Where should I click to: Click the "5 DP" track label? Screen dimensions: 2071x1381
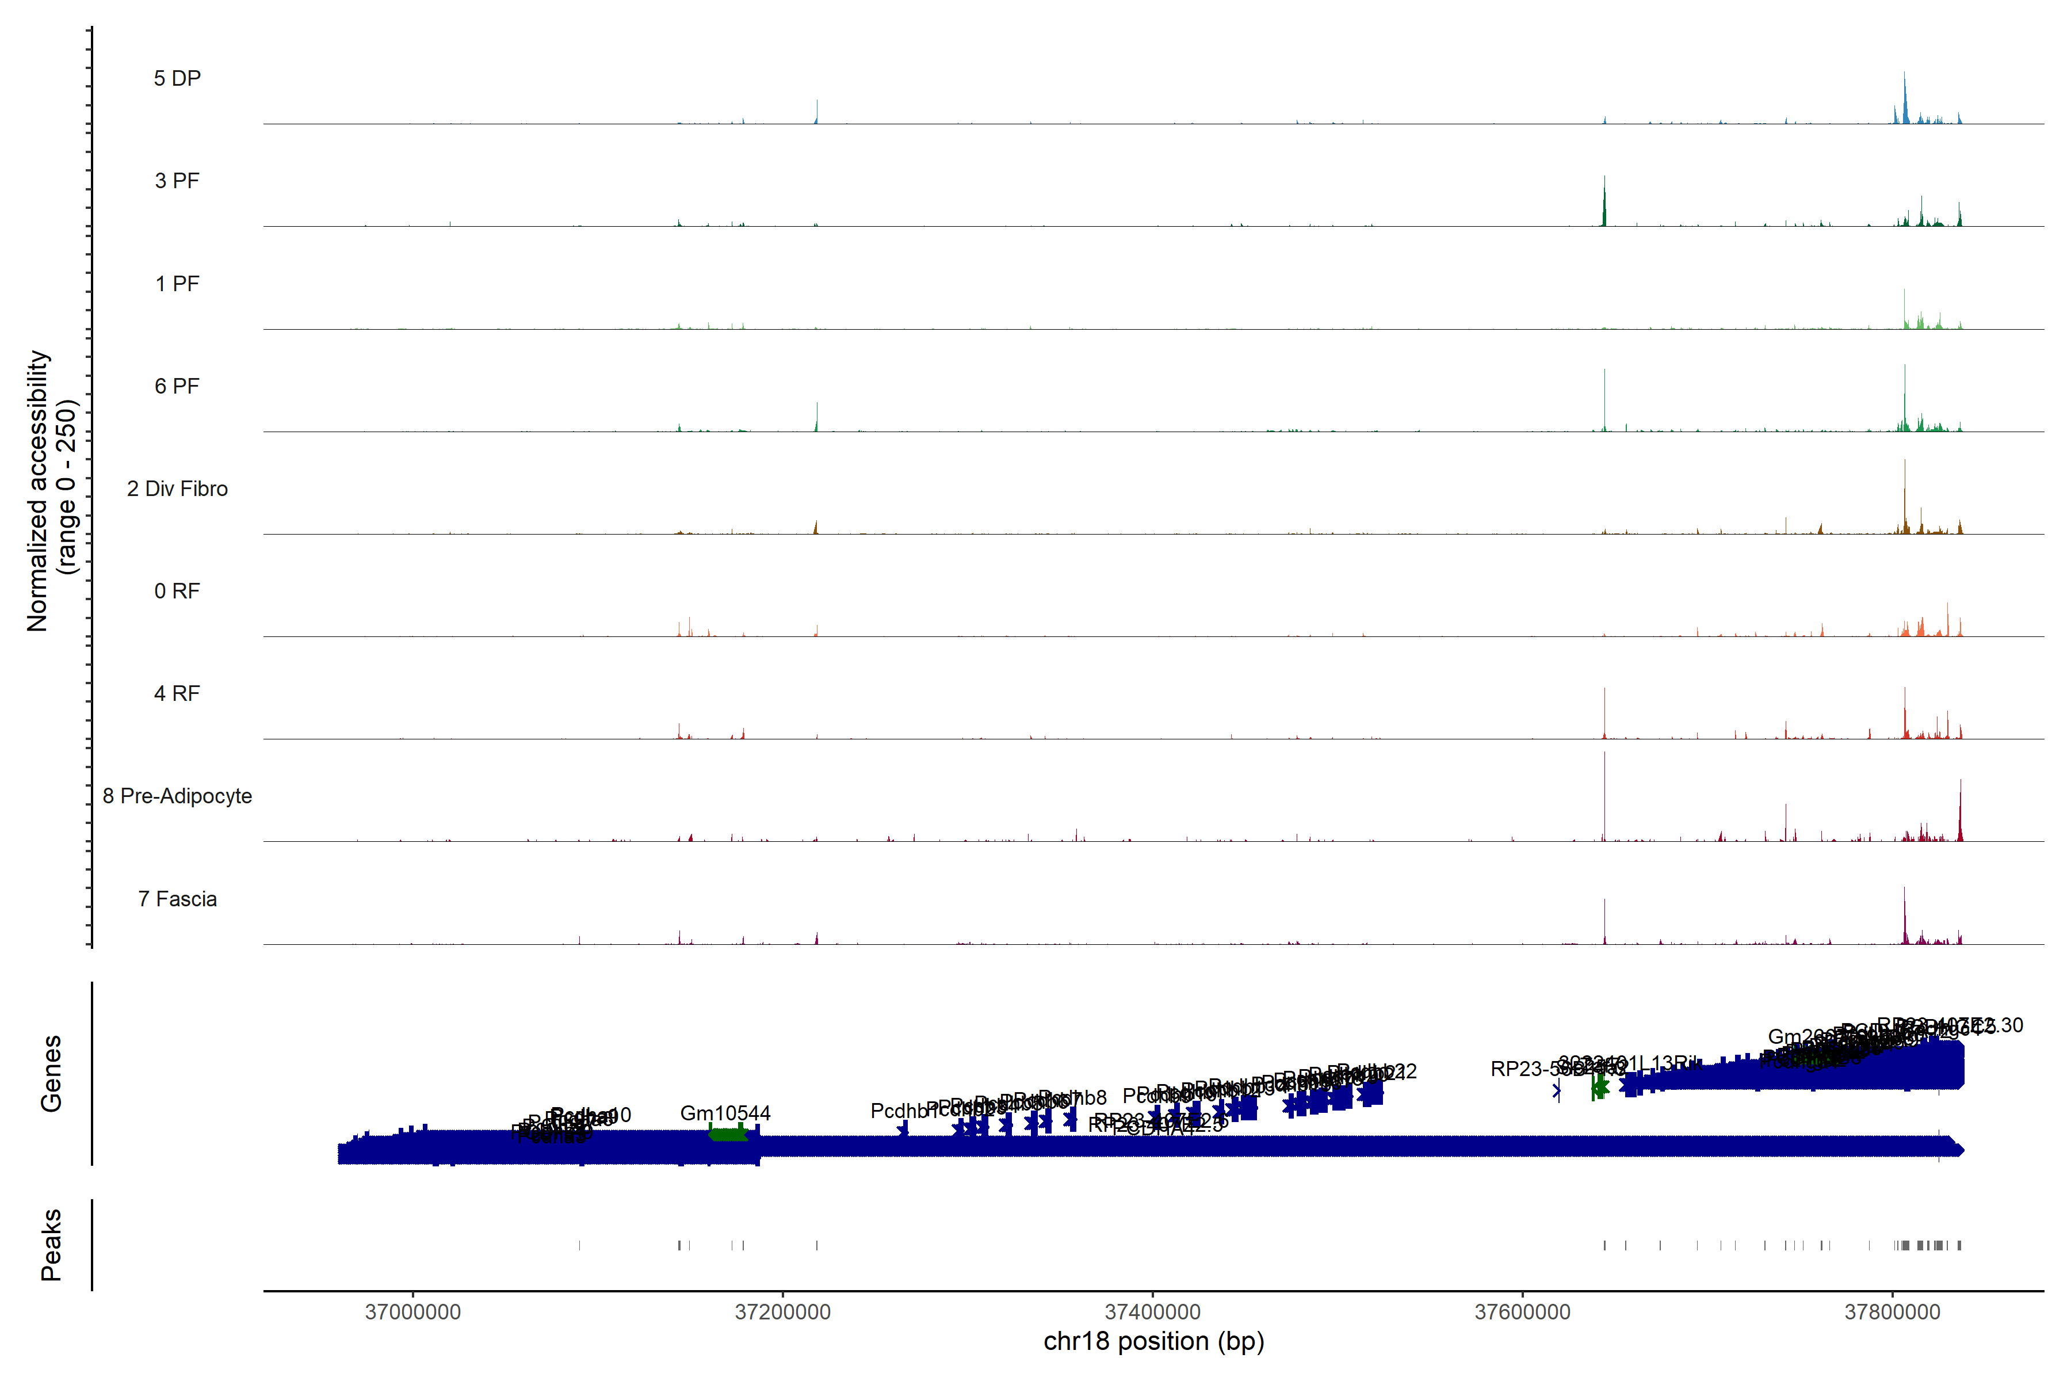[177, 78]
